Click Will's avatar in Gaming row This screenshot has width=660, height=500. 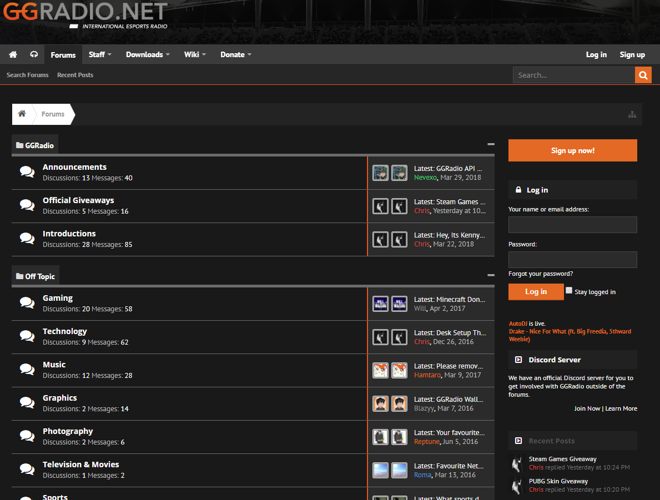[x=380, y=304]
